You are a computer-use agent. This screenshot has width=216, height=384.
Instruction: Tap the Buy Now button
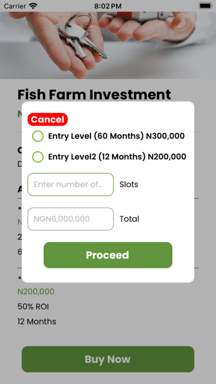pos(108,359)
